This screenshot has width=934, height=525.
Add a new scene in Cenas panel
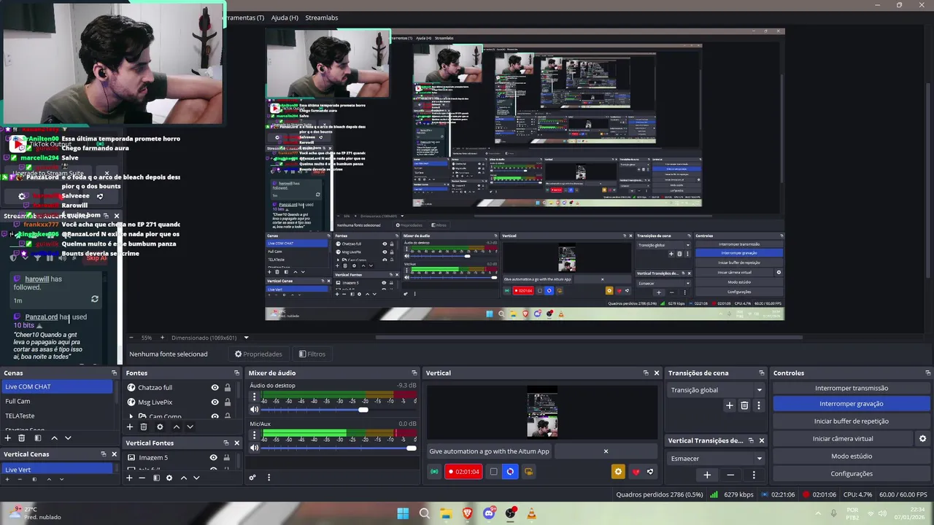pos(8,438)
